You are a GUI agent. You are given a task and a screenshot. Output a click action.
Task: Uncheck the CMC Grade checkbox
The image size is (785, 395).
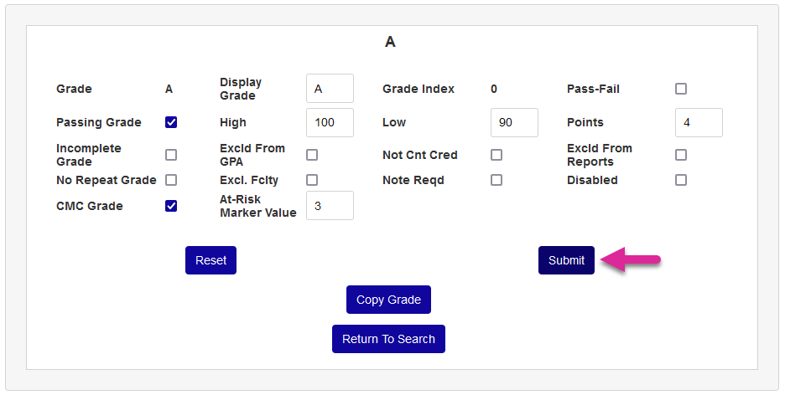pos(171,206)
